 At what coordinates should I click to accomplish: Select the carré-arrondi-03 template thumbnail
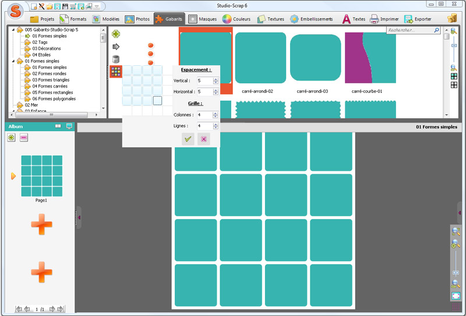coord(315,58)
